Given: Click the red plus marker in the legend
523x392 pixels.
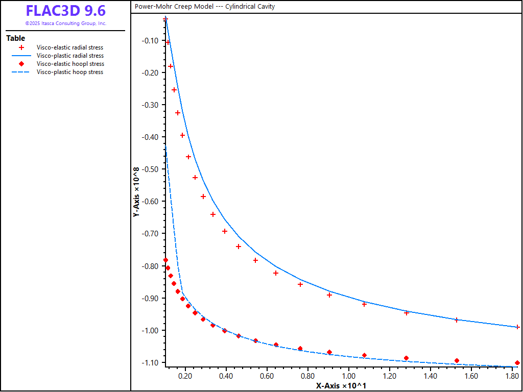Looking at the screenshot, I should click(21, 47).
